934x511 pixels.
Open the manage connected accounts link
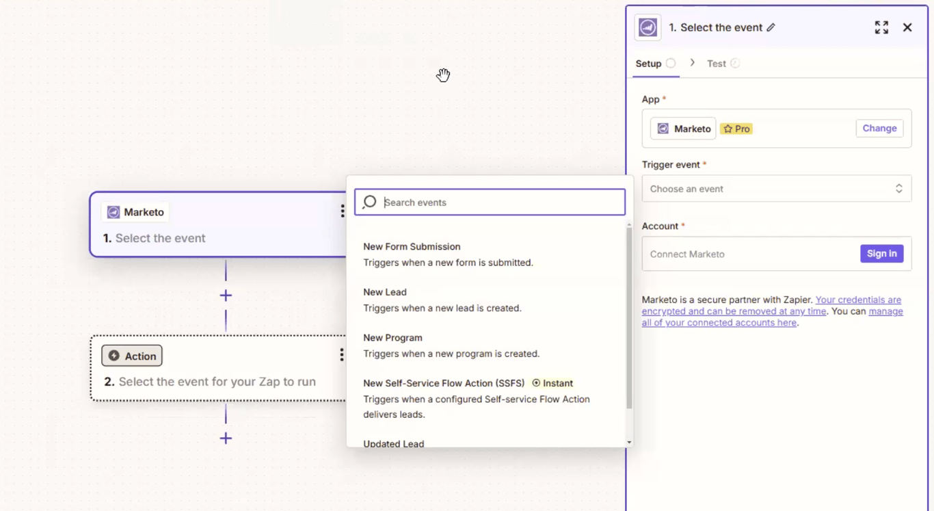click(772, 317)
